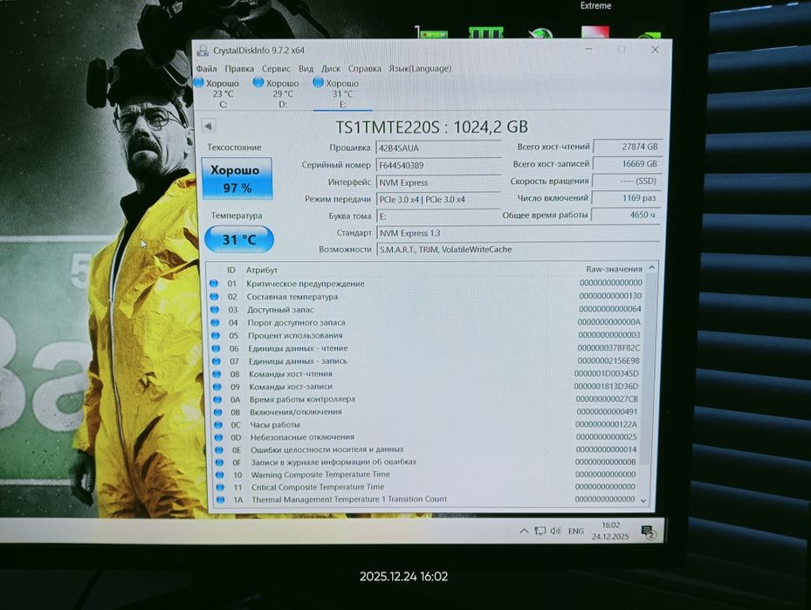This screenshot has height=610, width=811.
Task: Click the Стандарт field NVM Express 1.3
Action: point(519,233)
